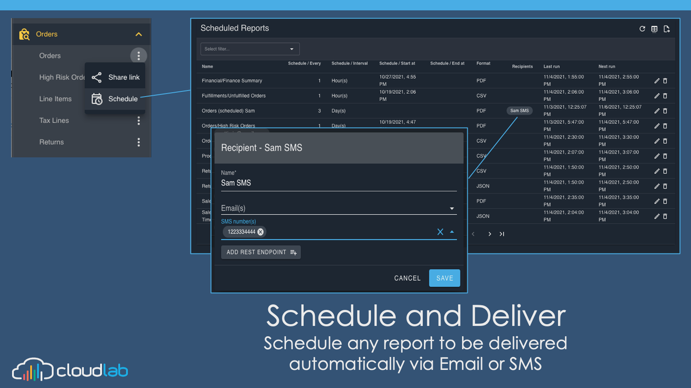Delete the Fulfillments/Unfulfilled Orders schedule
The width and height of the screenshot is (691, 388).
666,95
